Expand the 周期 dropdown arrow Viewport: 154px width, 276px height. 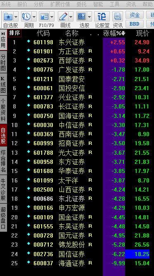pyautogui.click(x=34, y=17)
